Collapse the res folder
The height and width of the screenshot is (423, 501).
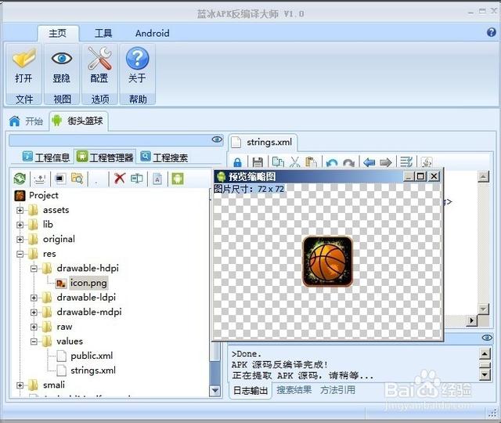20,254
